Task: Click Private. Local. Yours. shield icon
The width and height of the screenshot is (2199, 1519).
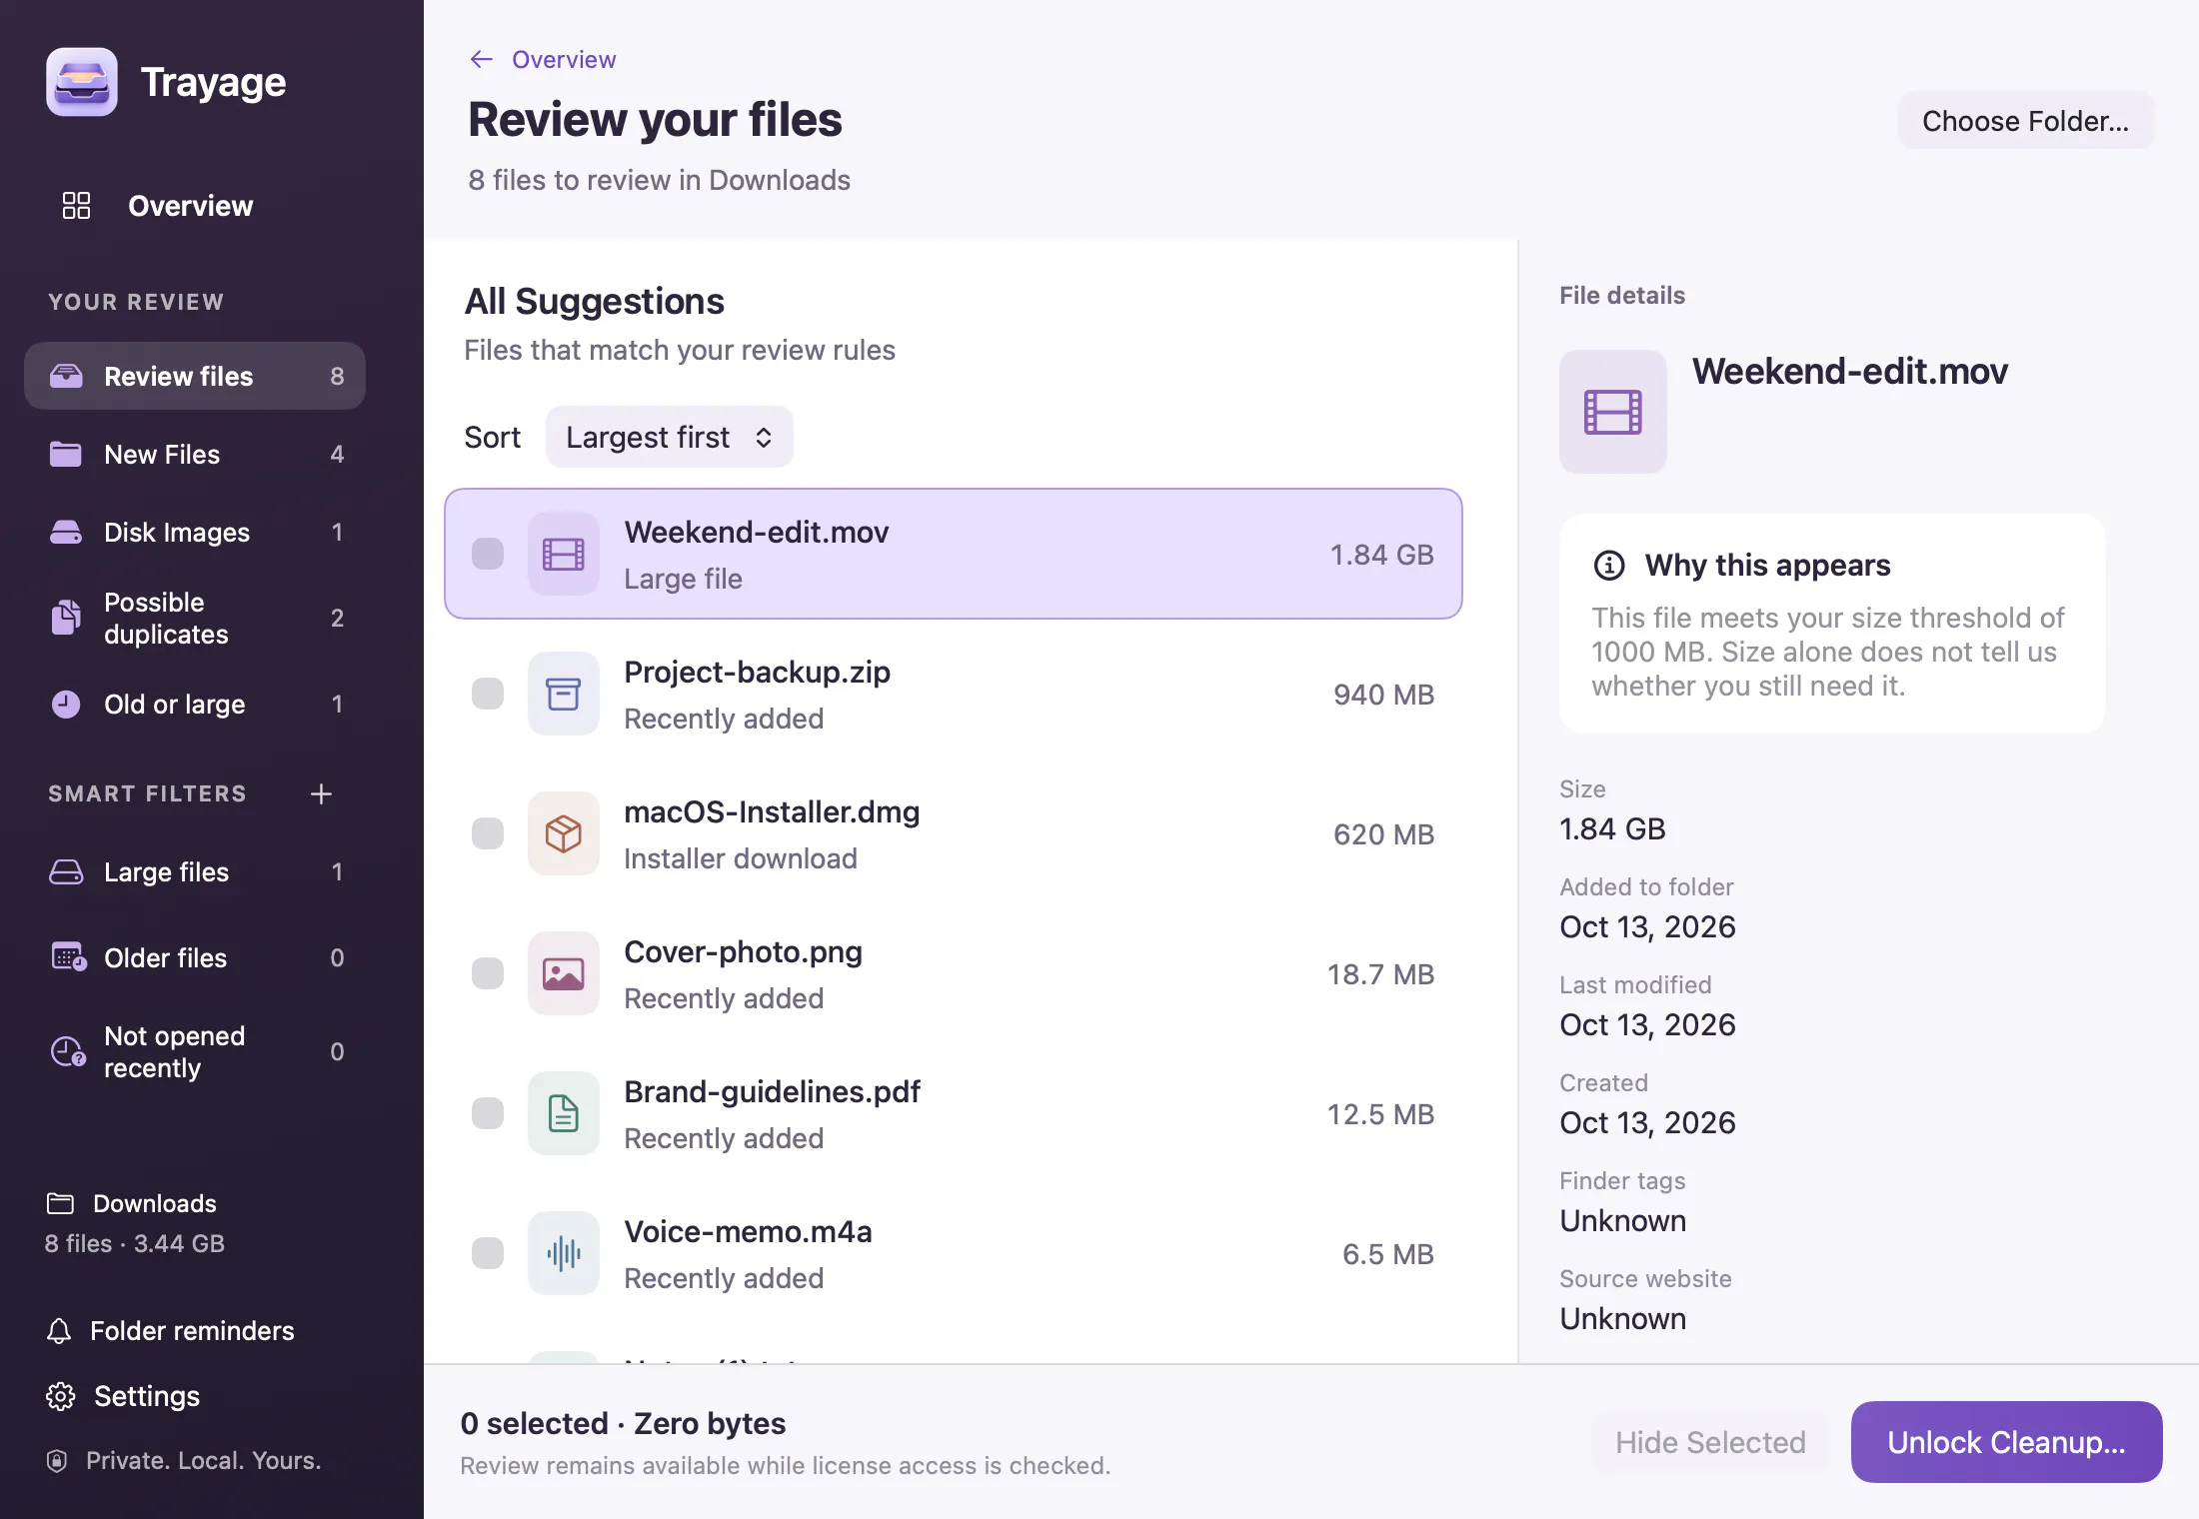Action: click(x=57, y=1461)
